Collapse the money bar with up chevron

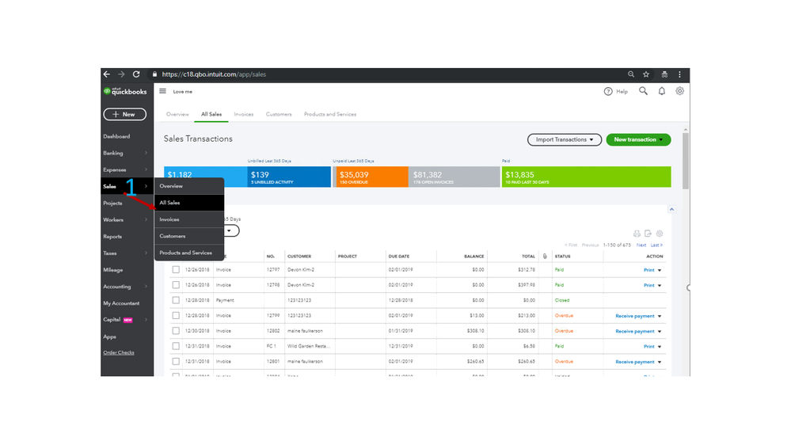click(x=671, y=209)
